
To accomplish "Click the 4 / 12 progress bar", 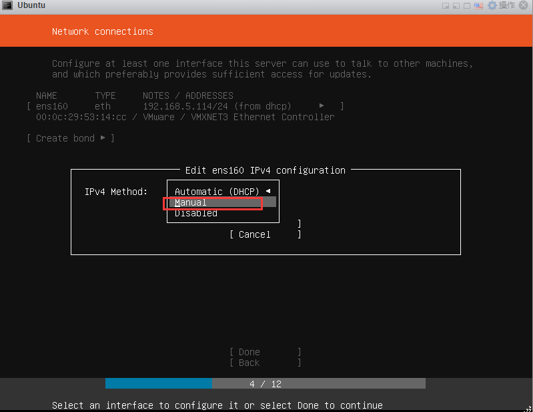I will [265, 384].
